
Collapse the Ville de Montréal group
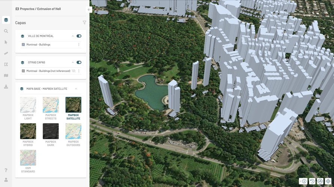(73, 36)
